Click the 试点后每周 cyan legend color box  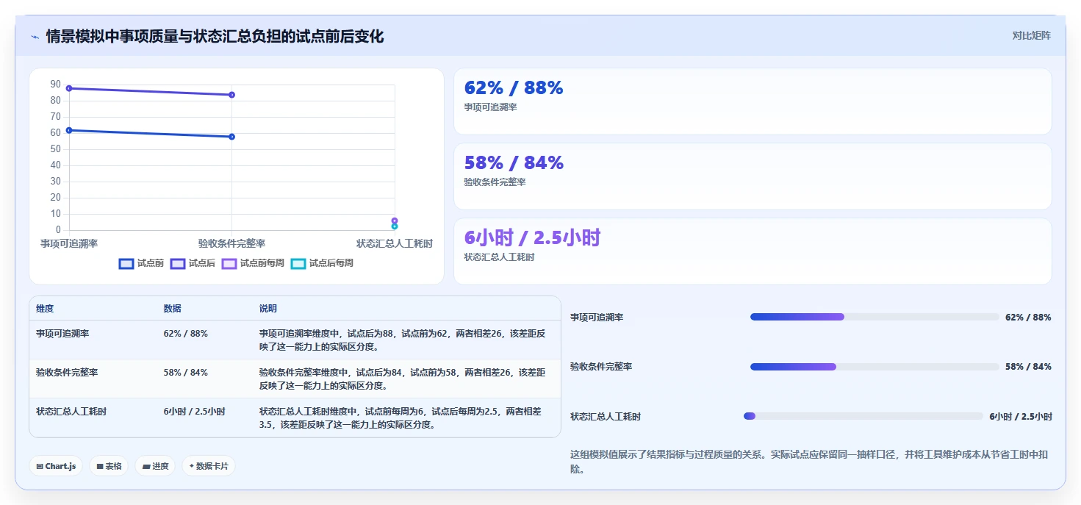[298, 263]
